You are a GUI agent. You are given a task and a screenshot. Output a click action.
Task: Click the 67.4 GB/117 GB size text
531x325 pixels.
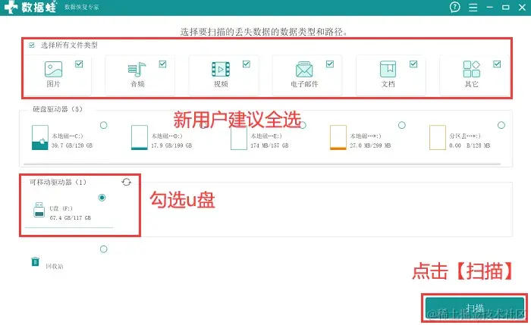[x=70, y=217]
